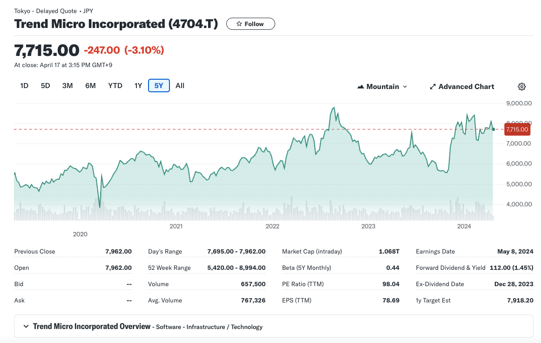The height and width of the screenshot is (343, 541).
Task: Click the Bid label
Action: click(x=19, y=284)
